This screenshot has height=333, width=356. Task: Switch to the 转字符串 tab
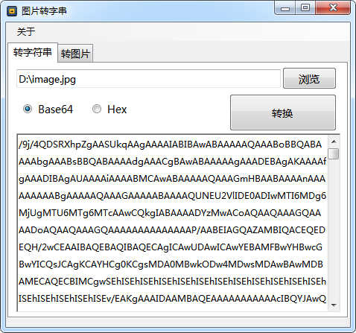point(33,52)
